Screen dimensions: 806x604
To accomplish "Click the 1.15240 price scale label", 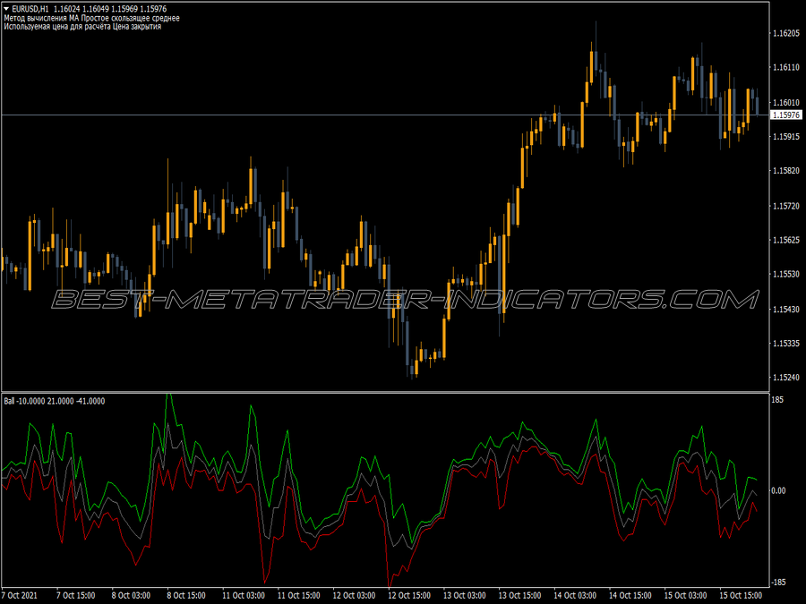I will pyautogui.click(x=786, y=378).
